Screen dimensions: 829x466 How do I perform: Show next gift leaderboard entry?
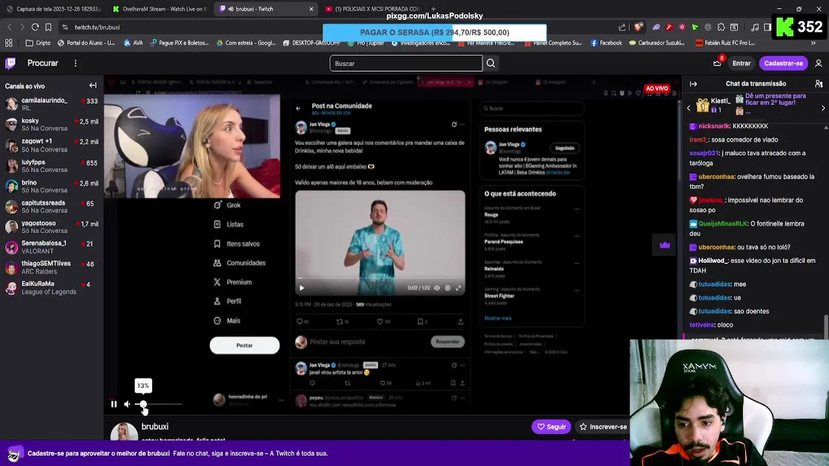pyautogui.click(x=823, y=108)
